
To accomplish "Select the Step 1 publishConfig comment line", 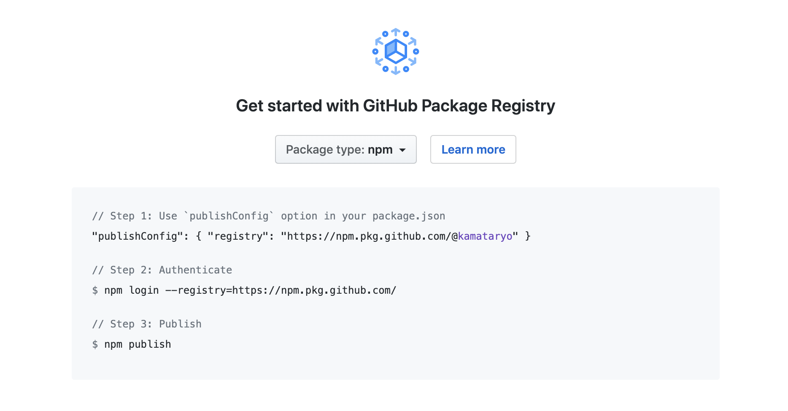I will (268, 216).
